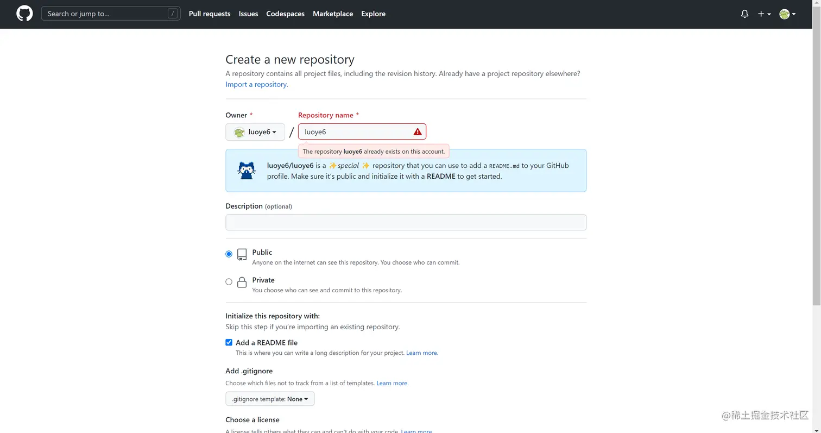The image size is (821, 433).
Task: Click the Public repository book icon
Action: pos(242,254)
